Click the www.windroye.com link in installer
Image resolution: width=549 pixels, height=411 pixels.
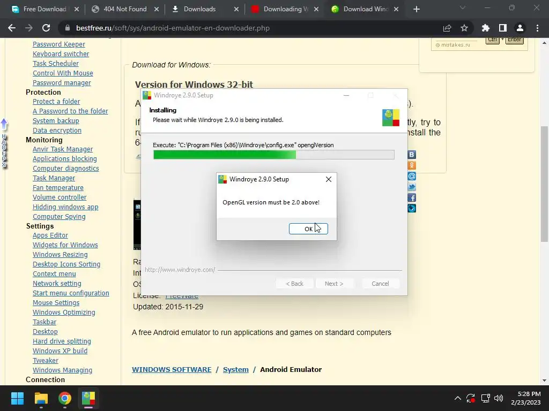pyautogui.click(x=180, y=270)
